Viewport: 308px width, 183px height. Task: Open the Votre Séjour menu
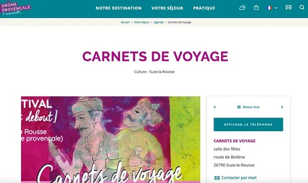click(167, 8)
